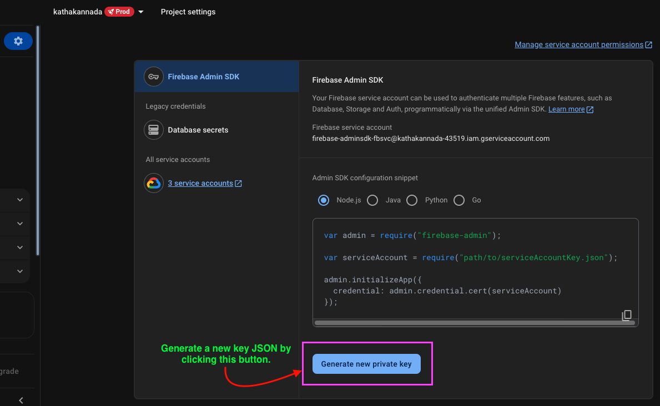660x406 pixels.
Task: Pick the Go radio option
Action: pos(459,200)
